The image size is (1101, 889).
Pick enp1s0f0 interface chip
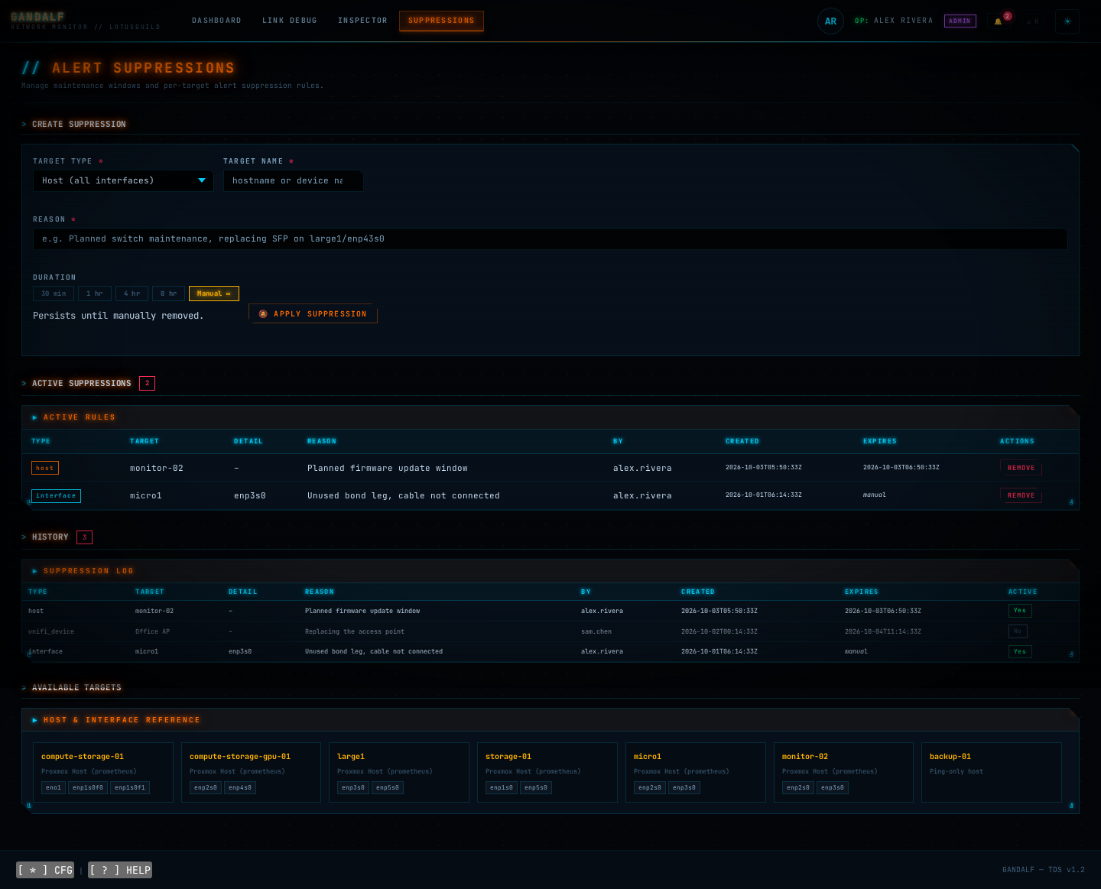coord(88,787)
